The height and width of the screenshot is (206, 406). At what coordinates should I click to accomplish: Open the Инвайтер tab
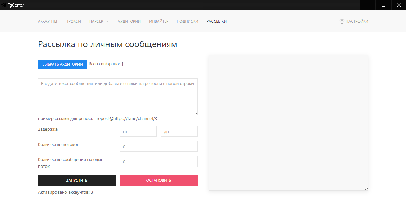[x=159, y=21]
